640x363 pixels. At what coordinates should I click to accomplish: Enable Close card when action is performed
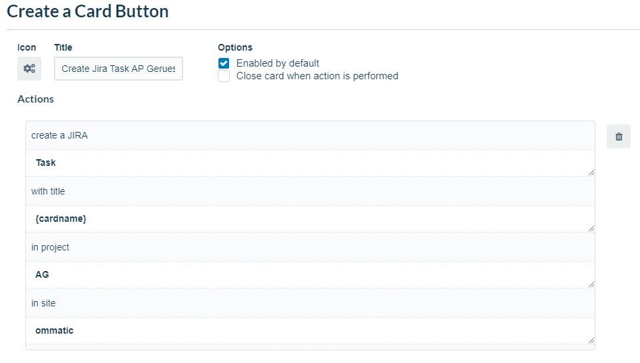tap(224, 76)
